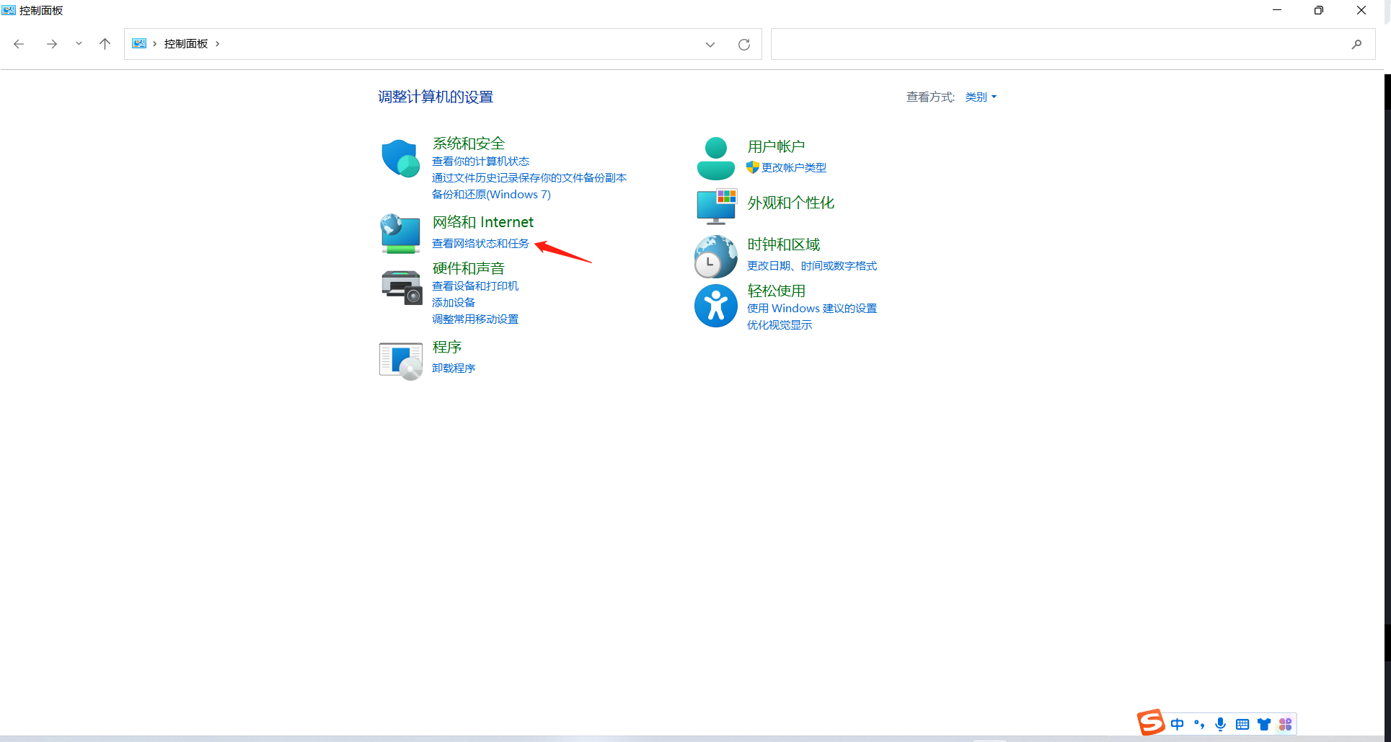Click the System and Security shield icon
This screenshot has height=742, width=1391.
click(400, 158)
